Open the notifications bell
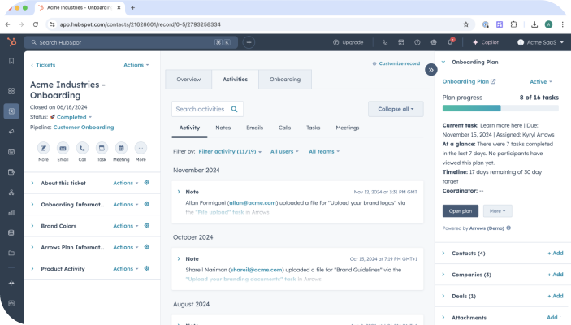 click(x=451, y=42)
